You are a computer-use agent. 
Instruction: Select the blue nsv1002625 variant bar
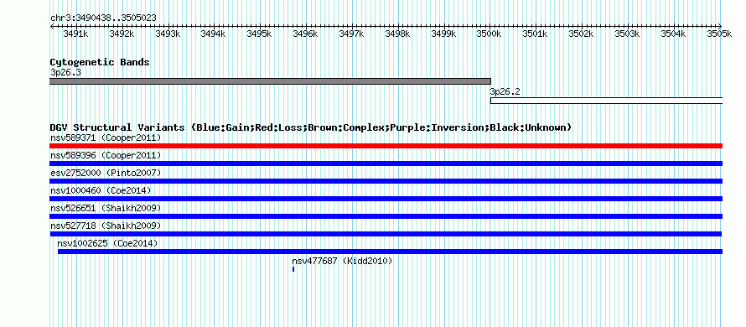(x=390, y=252)
